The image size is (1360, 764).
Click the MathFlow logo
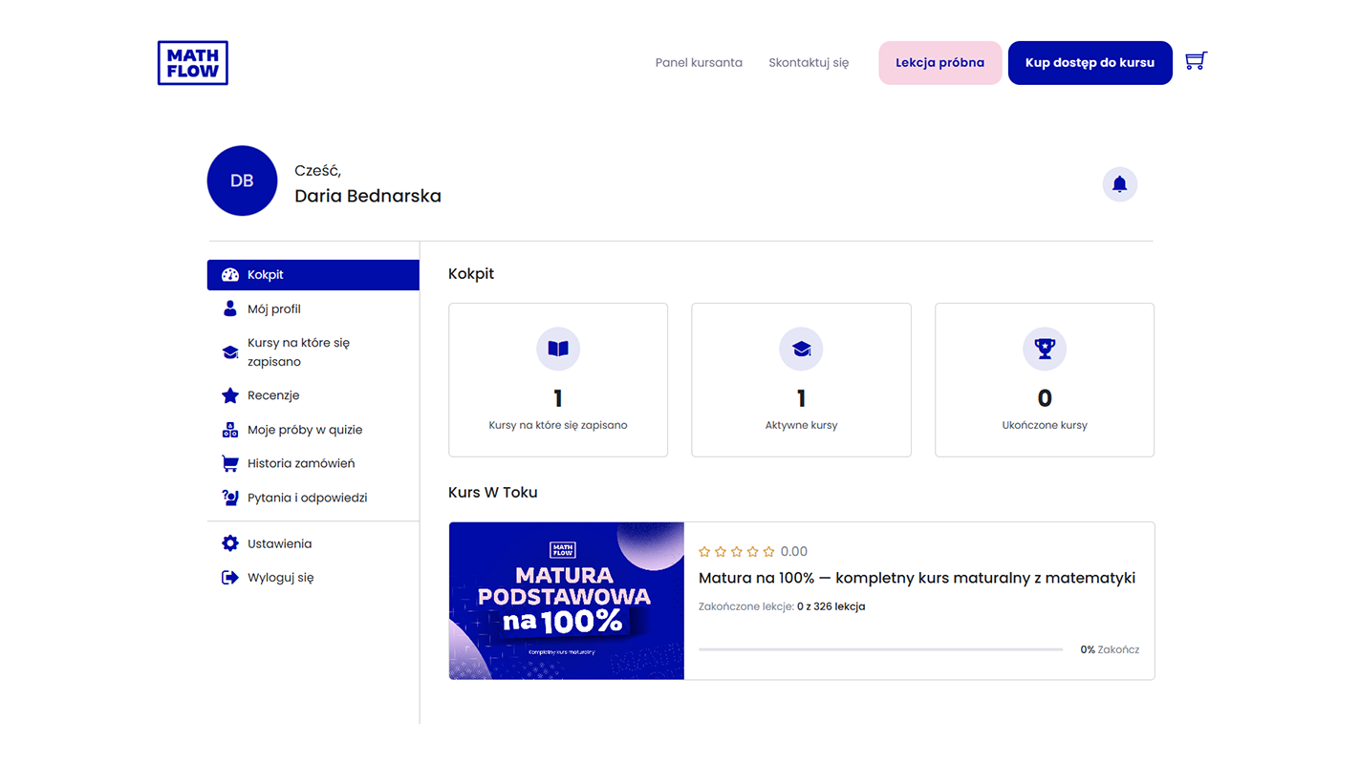tap(193, 63)
